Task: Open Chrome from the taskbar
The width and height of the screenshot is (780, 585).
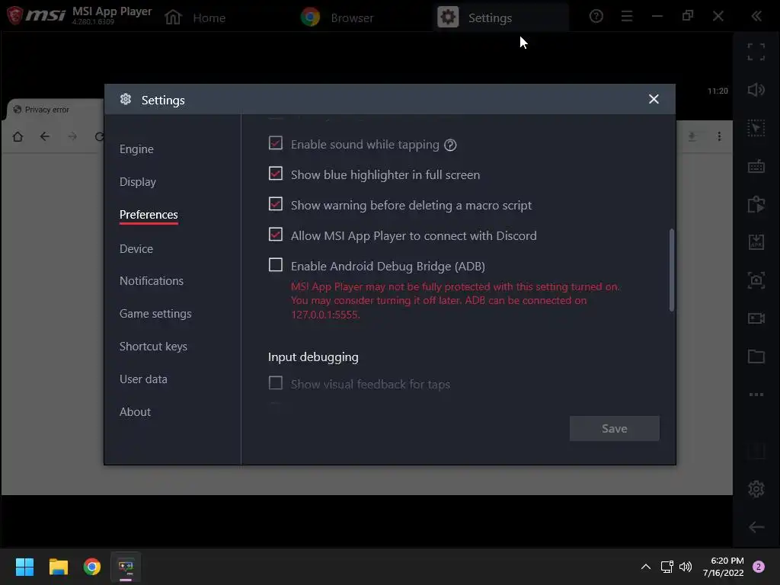Action: [92, 567]
